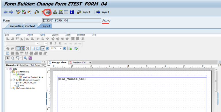Click the hierarchy structure icon in SAP toolbar
This screenshot has height=112, width=221.
pos(55,12)
